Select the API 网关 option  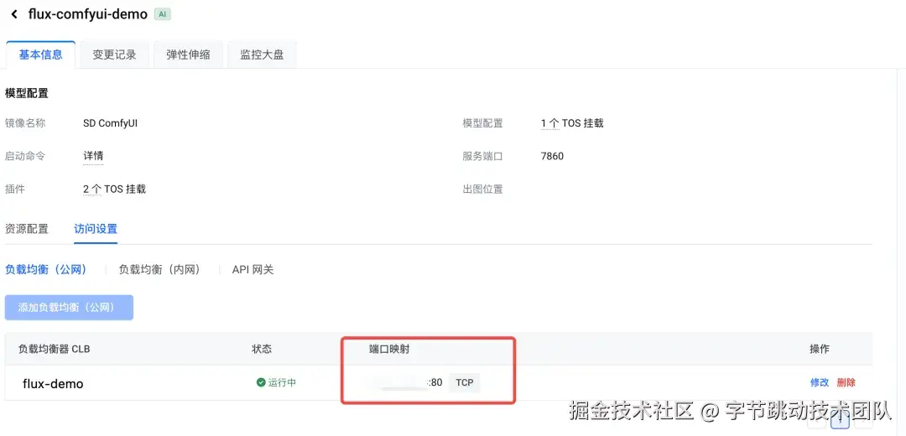[253, 270]
